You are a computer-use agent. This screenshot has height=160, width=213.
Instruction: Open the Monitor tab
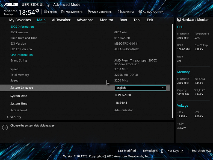coord(106,20)
